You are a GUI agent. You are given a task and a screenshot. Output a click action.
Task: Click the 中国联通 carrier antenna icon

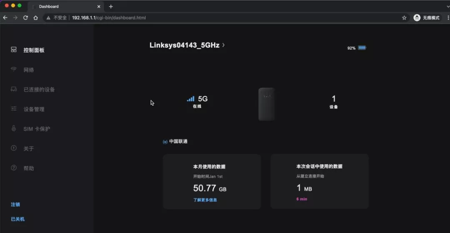(x=165, y=142)
